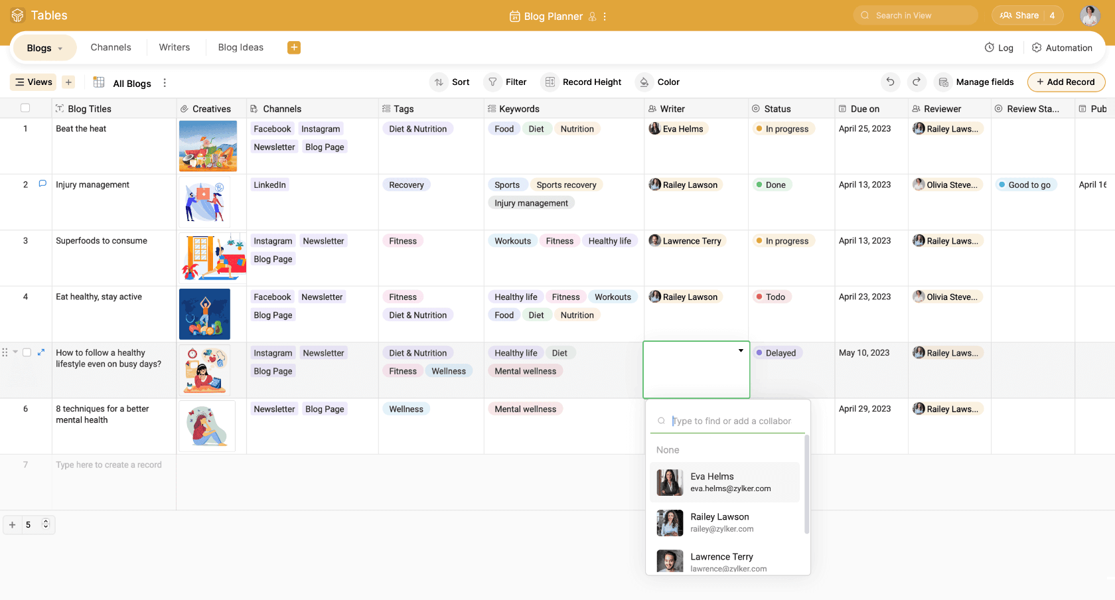Open the Views panel

33,82
